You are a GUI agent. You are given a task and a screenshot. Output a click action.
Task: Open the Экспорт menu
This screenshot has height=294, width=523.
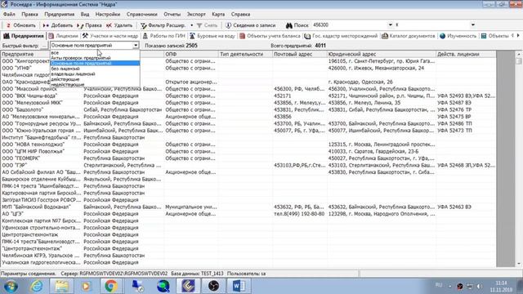click(196, 15)
